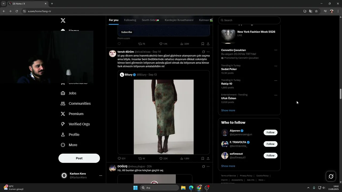Click the Subscribe button

click(x=127, y=32)
